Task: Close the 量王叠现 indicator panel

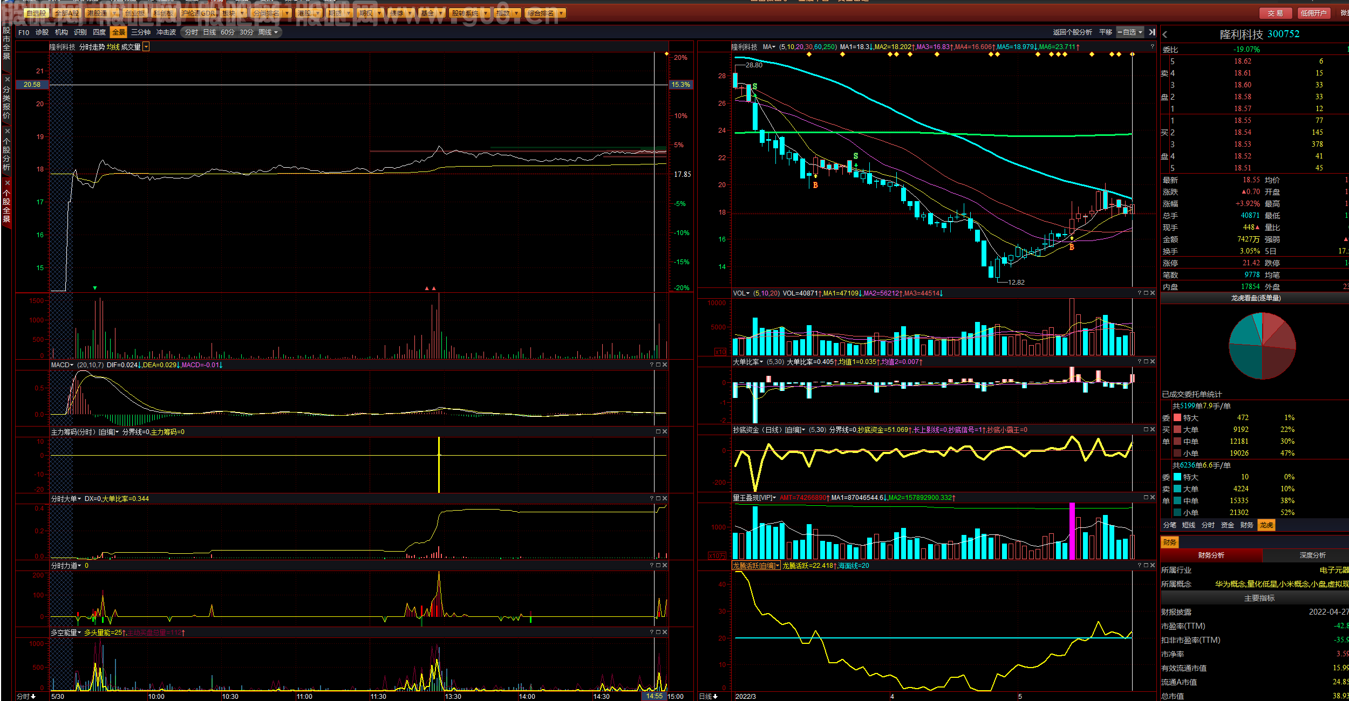Action: pos(1153,497)
